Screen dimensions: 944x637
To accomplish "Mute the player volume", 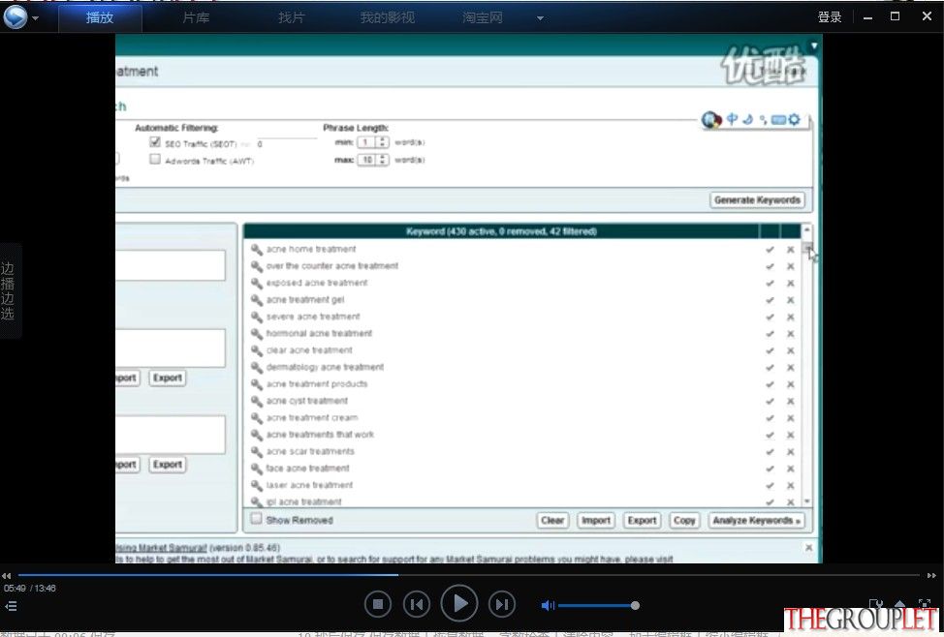I will click(548, 606).
